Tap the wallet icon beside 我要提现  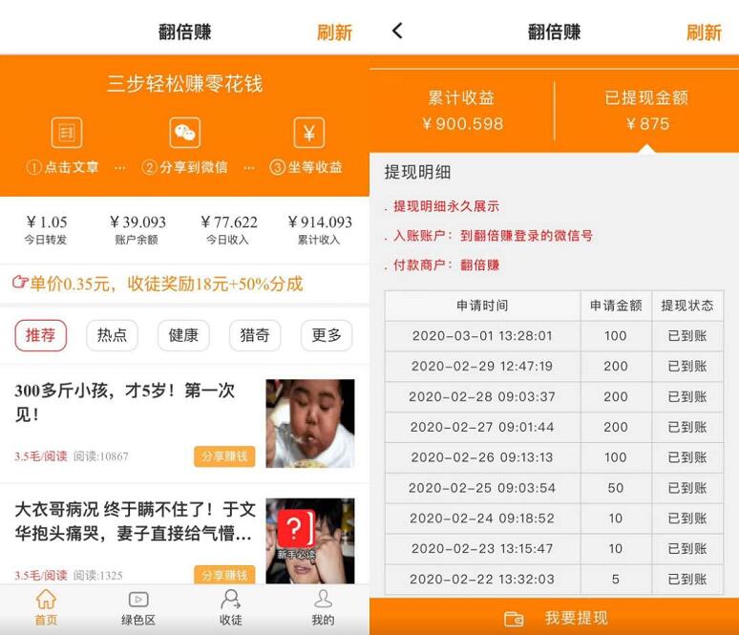coord(514,618)
